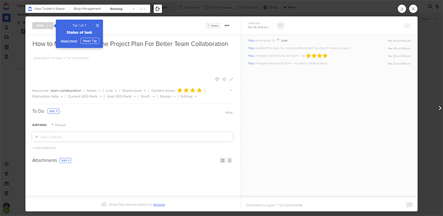Dismiss the Status of task tip

[98, 26]
